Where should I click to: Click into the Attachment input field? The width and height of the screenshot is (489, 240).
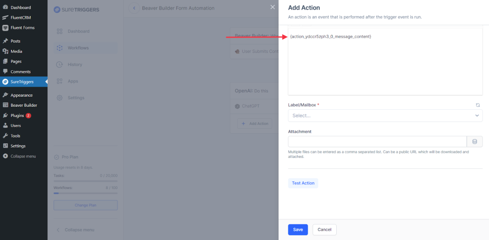(x=377, y=142)
